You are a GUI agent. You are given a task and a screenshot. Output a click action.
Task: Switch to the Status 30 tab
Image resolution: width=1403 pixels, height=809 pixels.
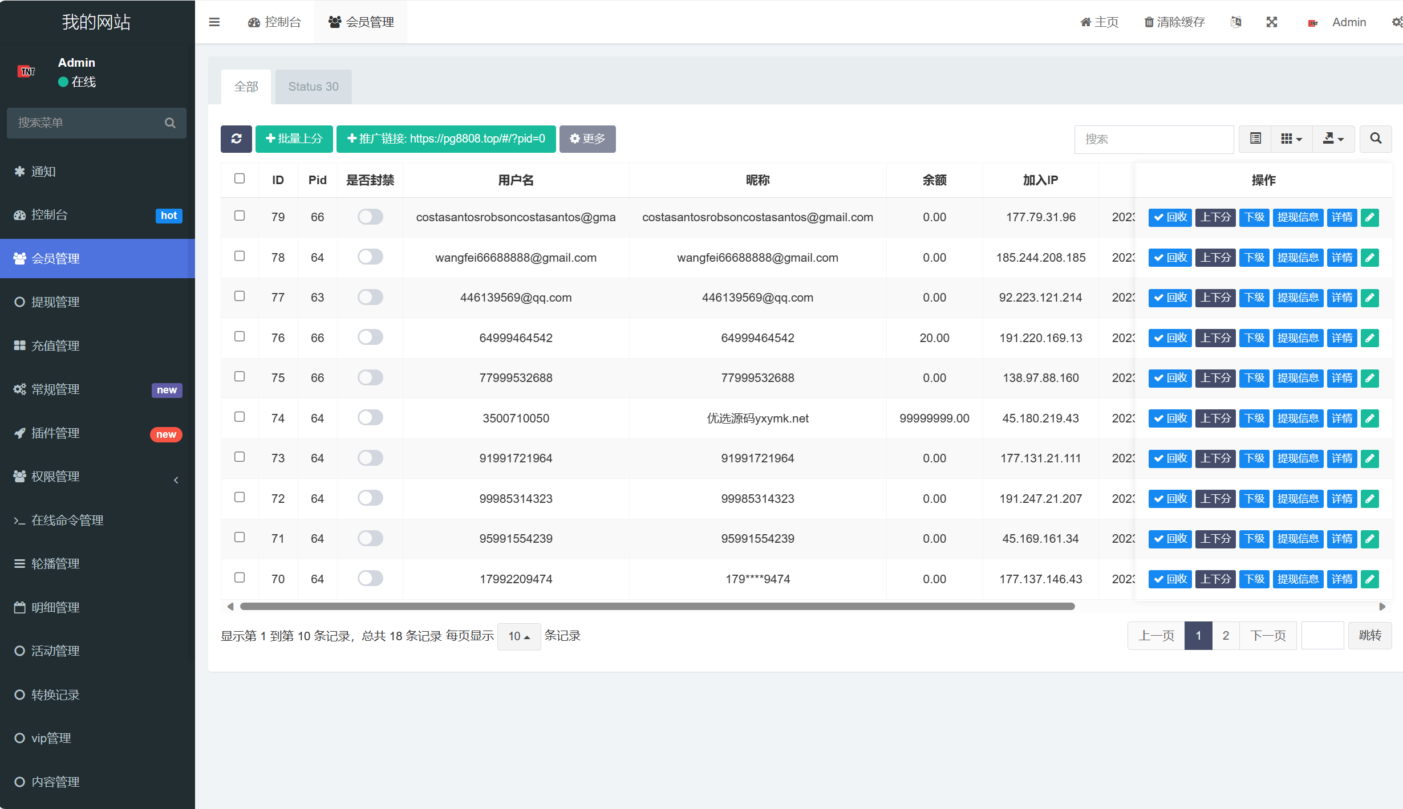pos(313,87)
